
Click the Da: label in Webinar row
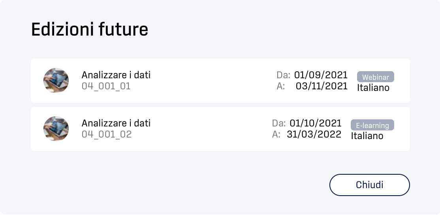(284, 75)
